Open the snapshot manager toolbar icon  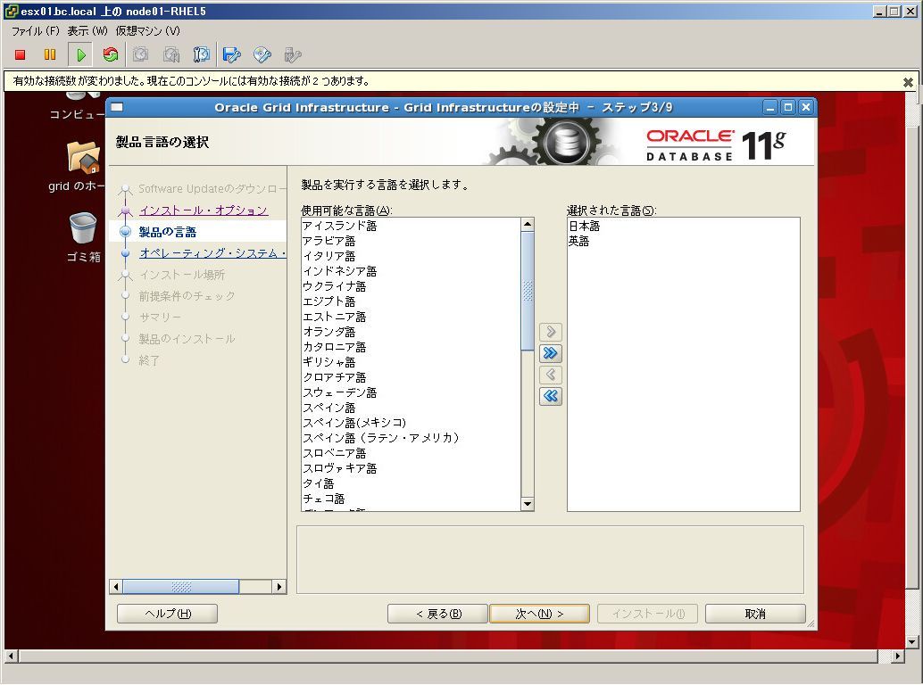202,54
